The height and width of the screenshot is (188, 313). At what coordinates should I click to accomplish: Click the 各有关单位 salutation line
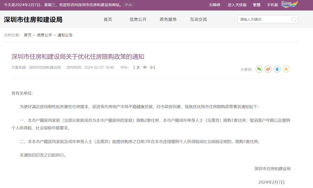(x=22, y=93)
